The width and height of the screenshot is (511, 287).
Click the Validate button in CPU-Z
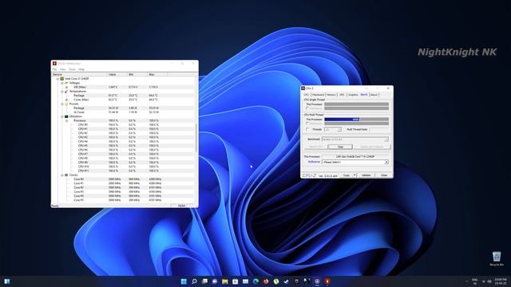(366, 175)
